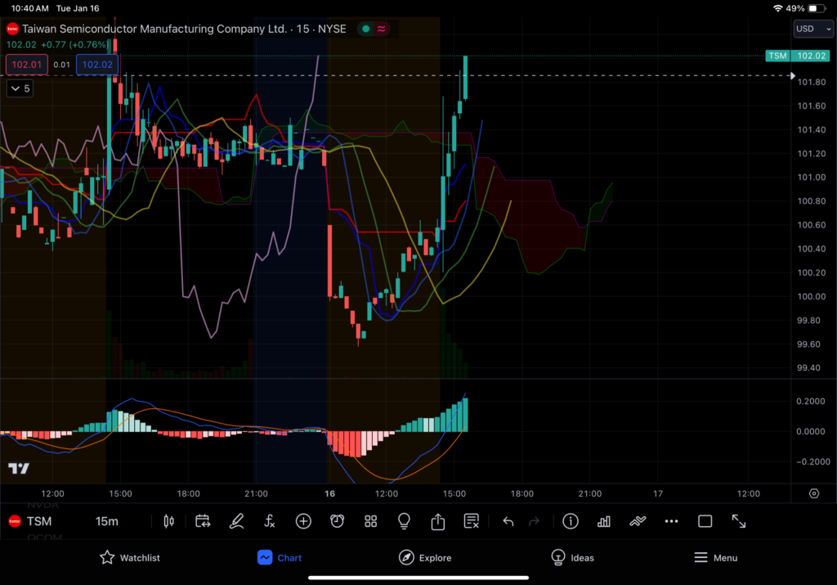Tap the plus compare symbol icon
Image resolution: width=837 pixels, height=585 pixels.
click(303, 521)
